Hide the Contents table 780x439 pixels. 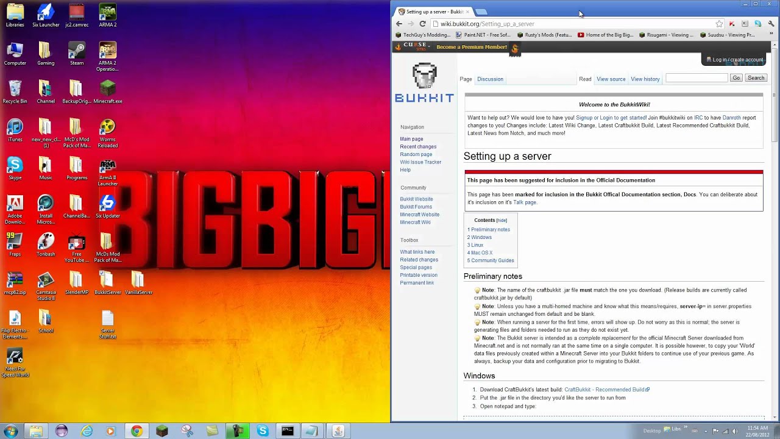point(502,221)
